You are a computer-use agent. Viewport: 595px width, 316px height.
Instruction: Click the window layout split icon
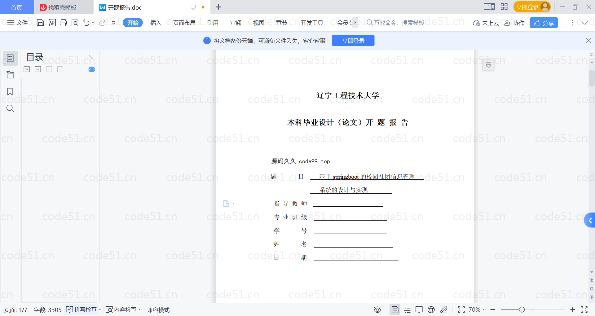pyautogui.click(x=489, y=7)
